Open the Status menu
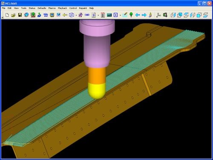The width and height of the screenshot is (213, 160). [x=32, y=8]
